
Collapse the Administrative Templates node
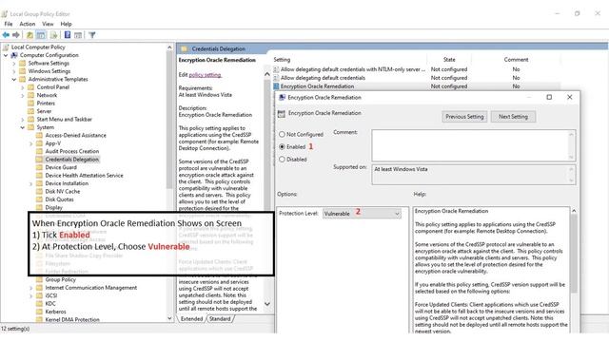(x=14, y=79)
